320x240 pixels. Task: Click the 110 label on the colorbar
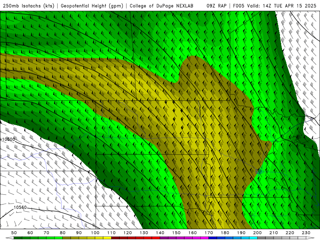111,233
